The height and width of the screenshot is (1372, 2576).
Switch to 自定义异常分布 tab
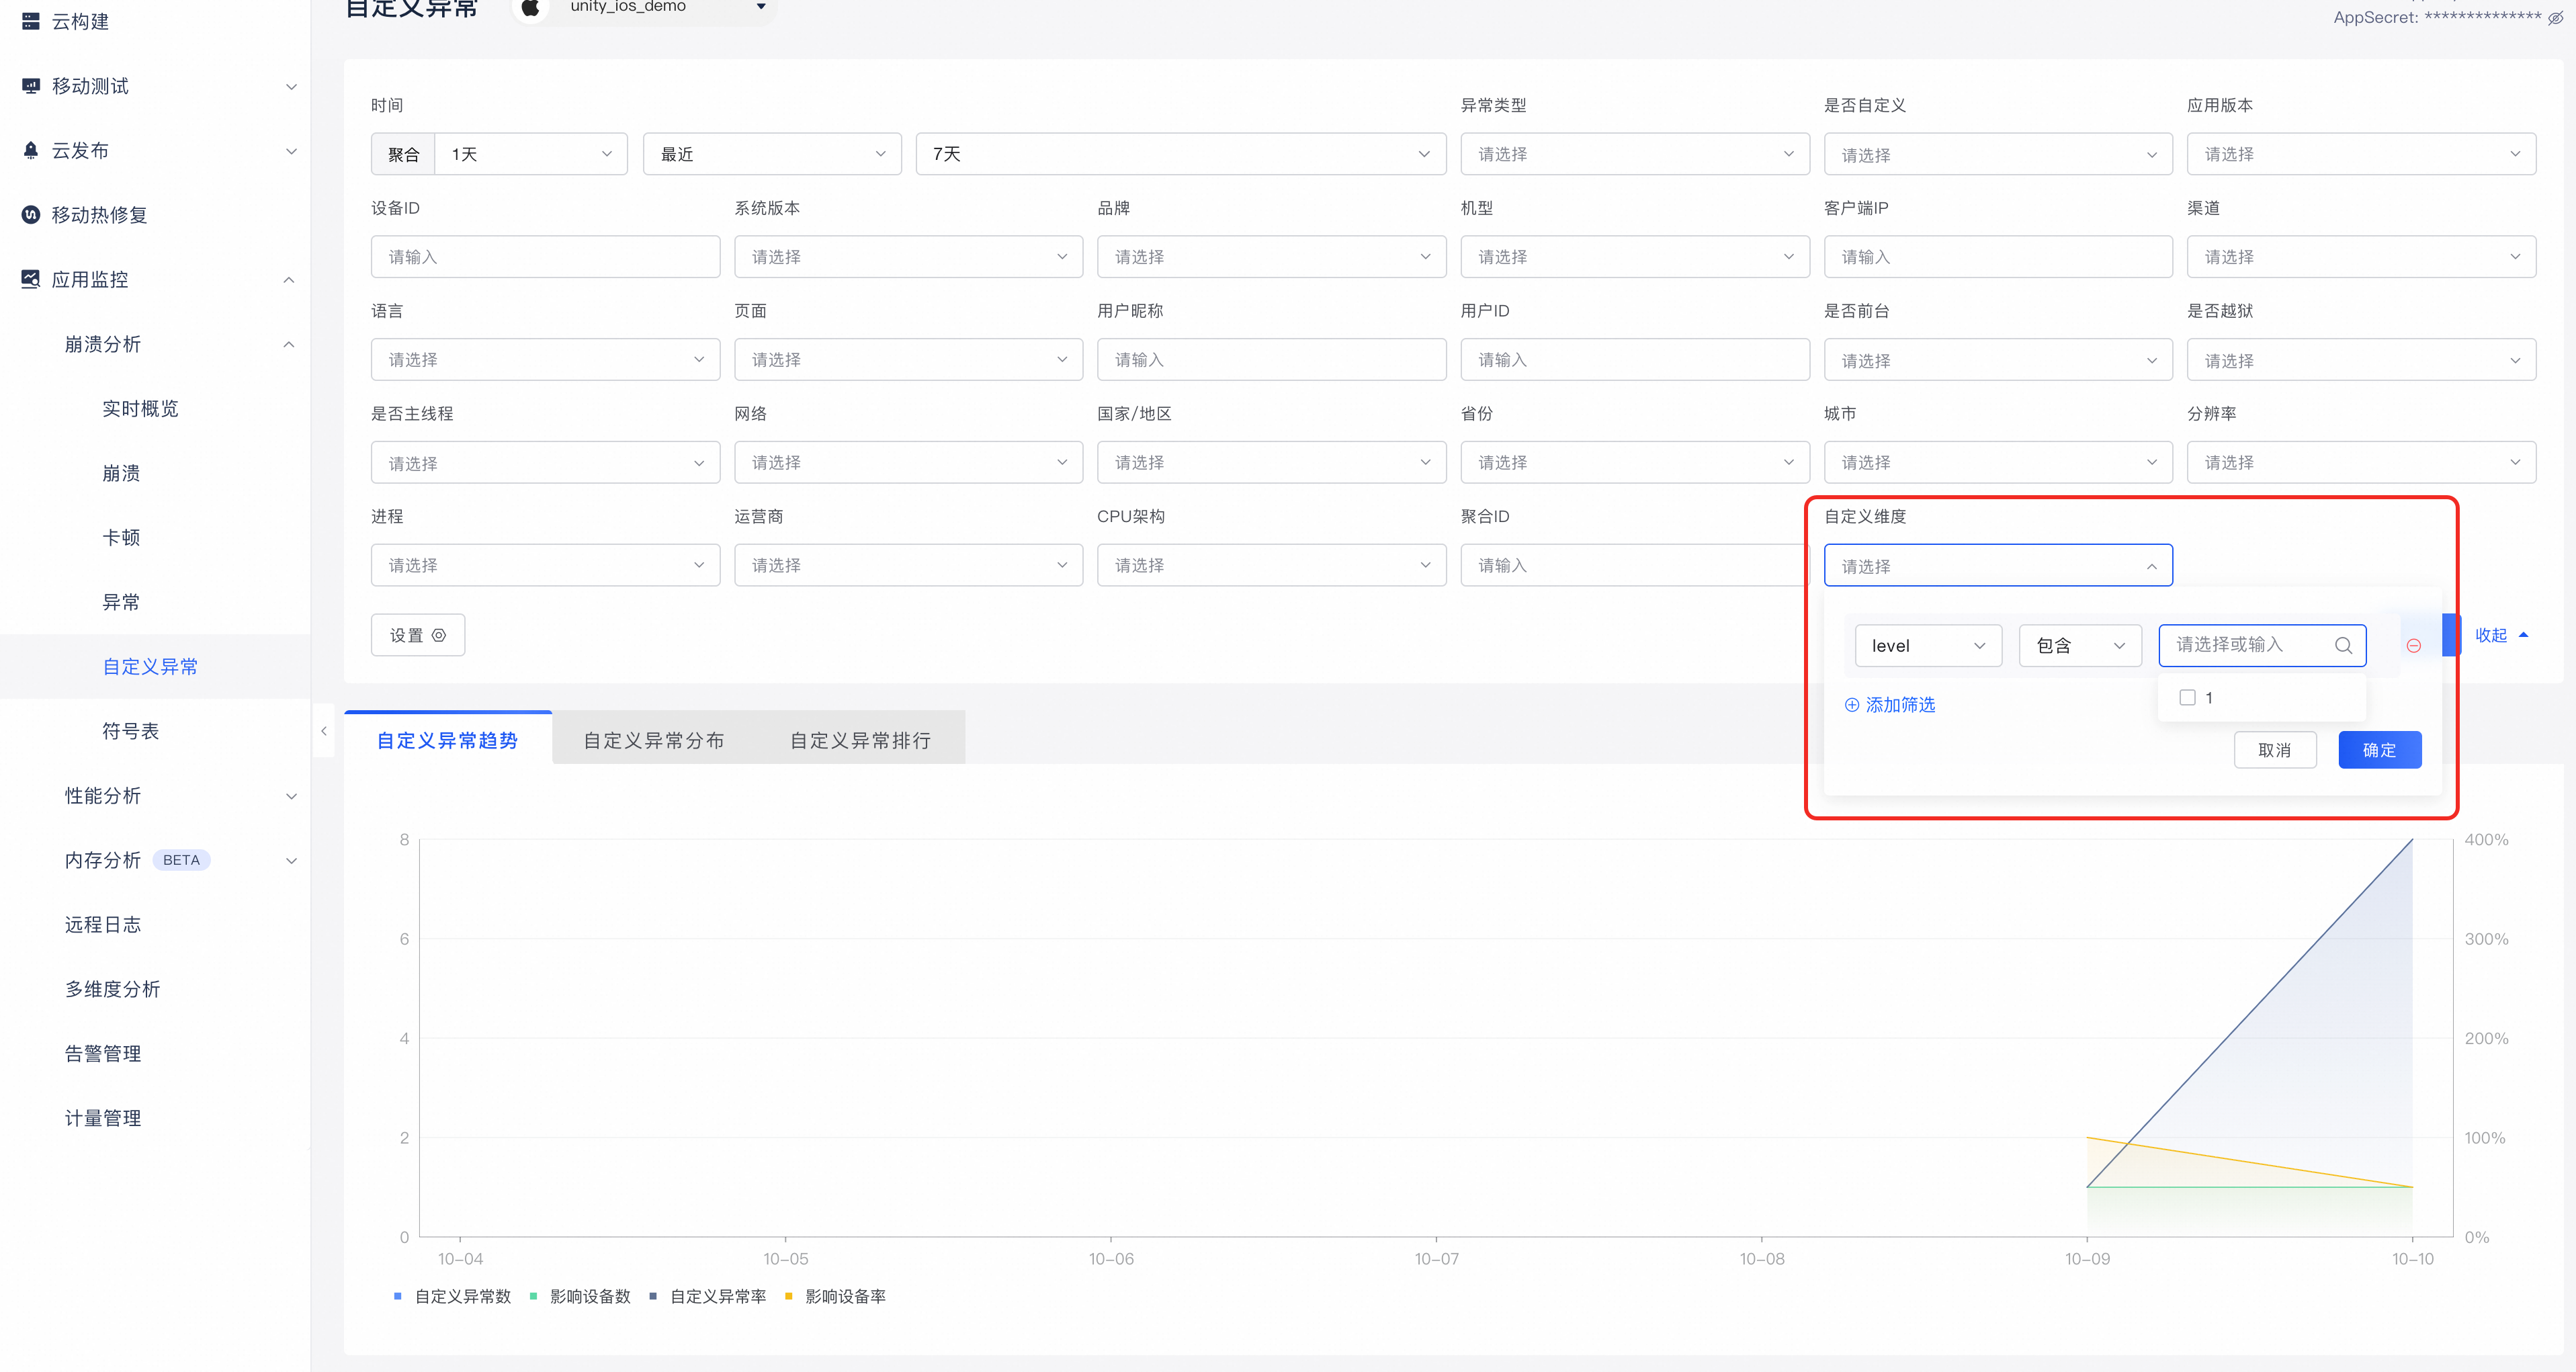coord(654,740)
